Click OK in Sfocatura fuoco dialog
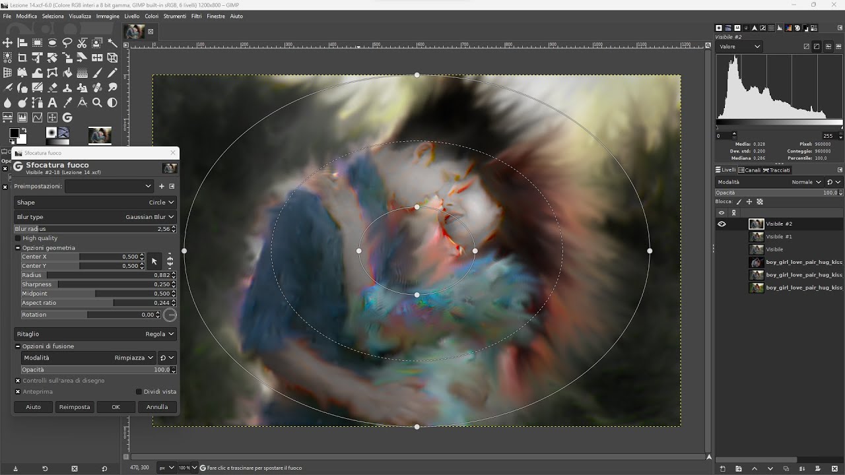The width and height of the screenshot is (845, 475). 116,407
